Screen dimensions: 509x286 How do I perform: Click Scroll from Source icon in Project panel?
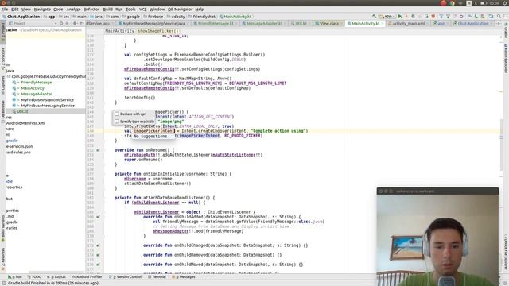(x=61, y=23)
